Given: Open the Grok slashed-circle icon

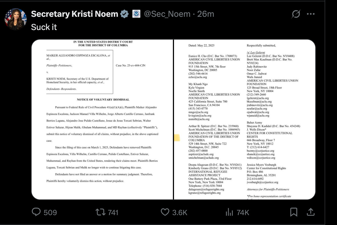Looking at the screenshot, I should [x=296, y=14].
